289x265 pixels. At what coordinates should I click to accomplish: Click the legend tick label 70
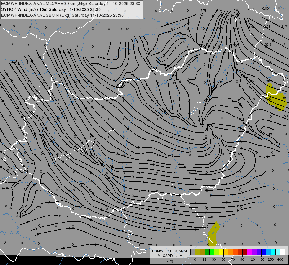(233, 259)
